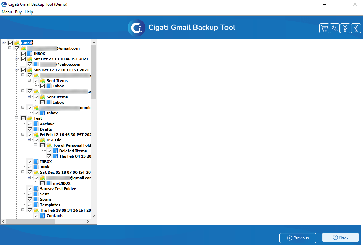
Task: Click the mail icon beside Deleted Items
Action: 55,151
